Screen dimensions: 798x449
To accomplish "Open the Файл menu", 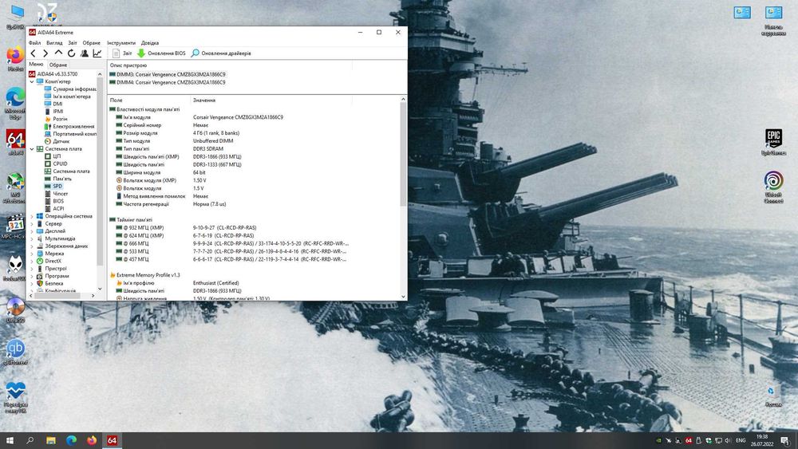I will click(x=34, y=43).
